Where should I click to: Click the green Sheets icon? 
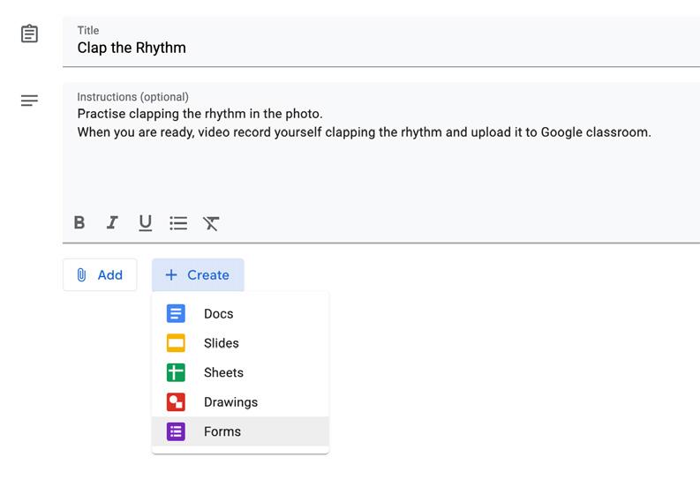(x=176, y=372)
